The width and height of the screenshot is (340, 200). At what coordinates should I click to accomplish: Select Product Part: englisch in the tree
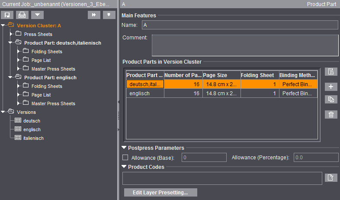[x=50, y=77]
